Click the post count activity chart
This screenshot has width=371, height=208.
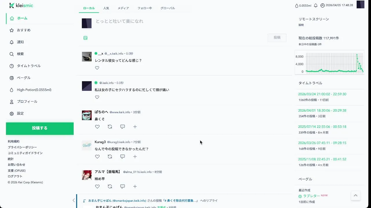330,63
